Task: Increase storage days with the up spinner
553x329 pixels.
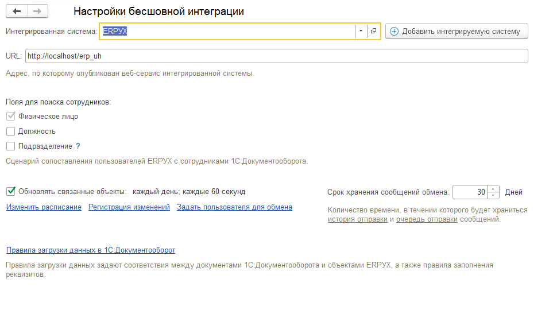Action: (x=493, y=189)
